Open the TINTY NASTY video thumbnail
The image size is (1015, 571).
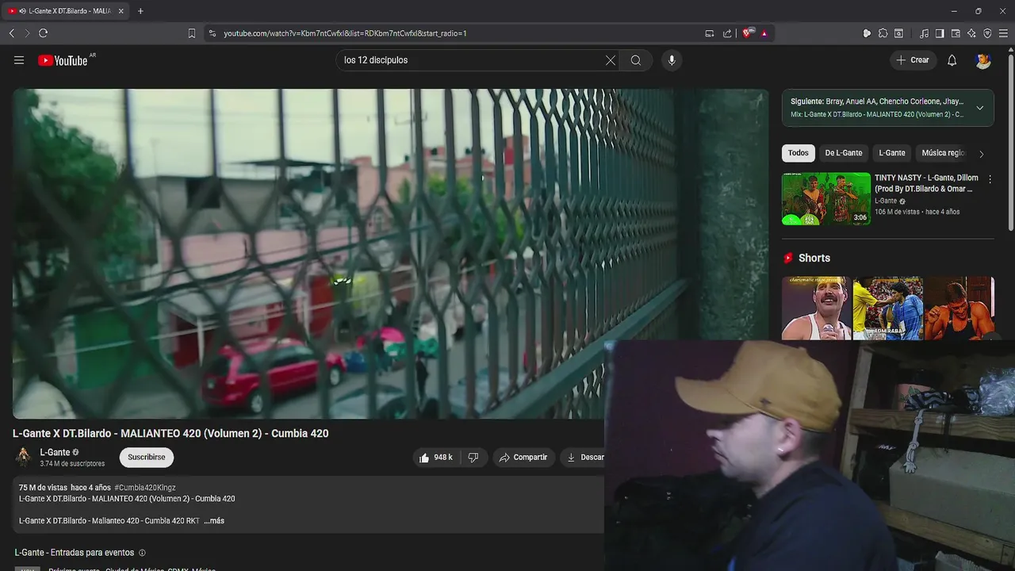(826, 199)
